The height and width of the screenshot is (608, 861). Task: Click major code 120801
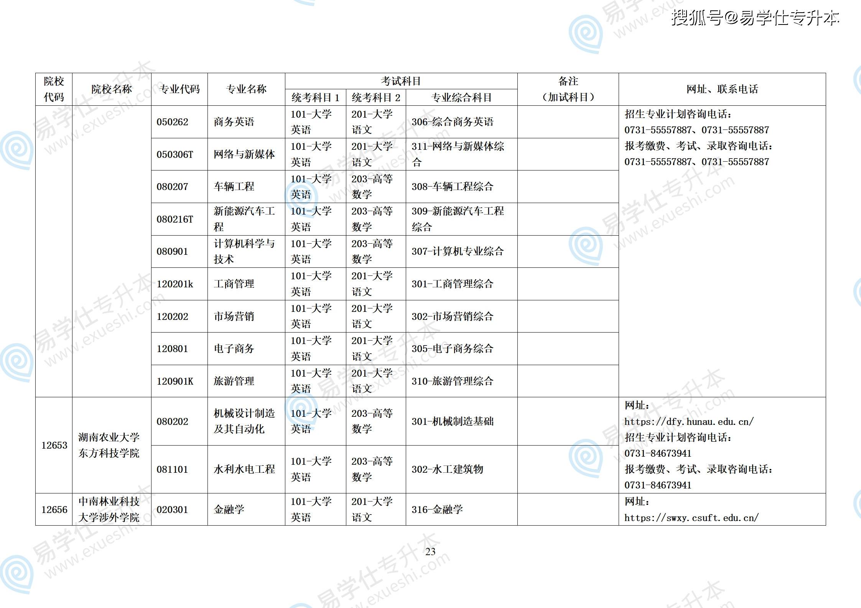coord(179,349)
